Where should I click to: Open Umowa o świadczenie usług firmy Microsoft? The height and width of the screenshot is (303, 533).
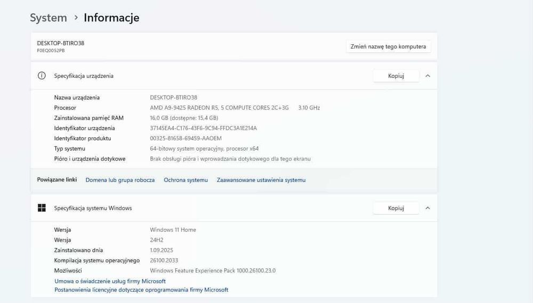pos(110,281)
